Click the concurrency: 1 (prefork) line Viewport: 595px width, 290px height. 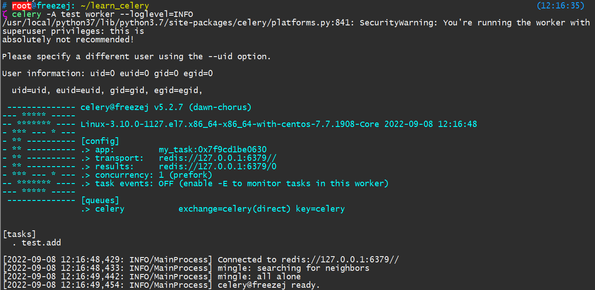(x=147, y=175)
